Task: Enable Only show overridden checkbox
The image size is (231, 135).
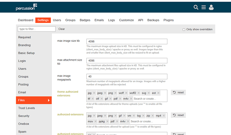Action: point(184,29)
